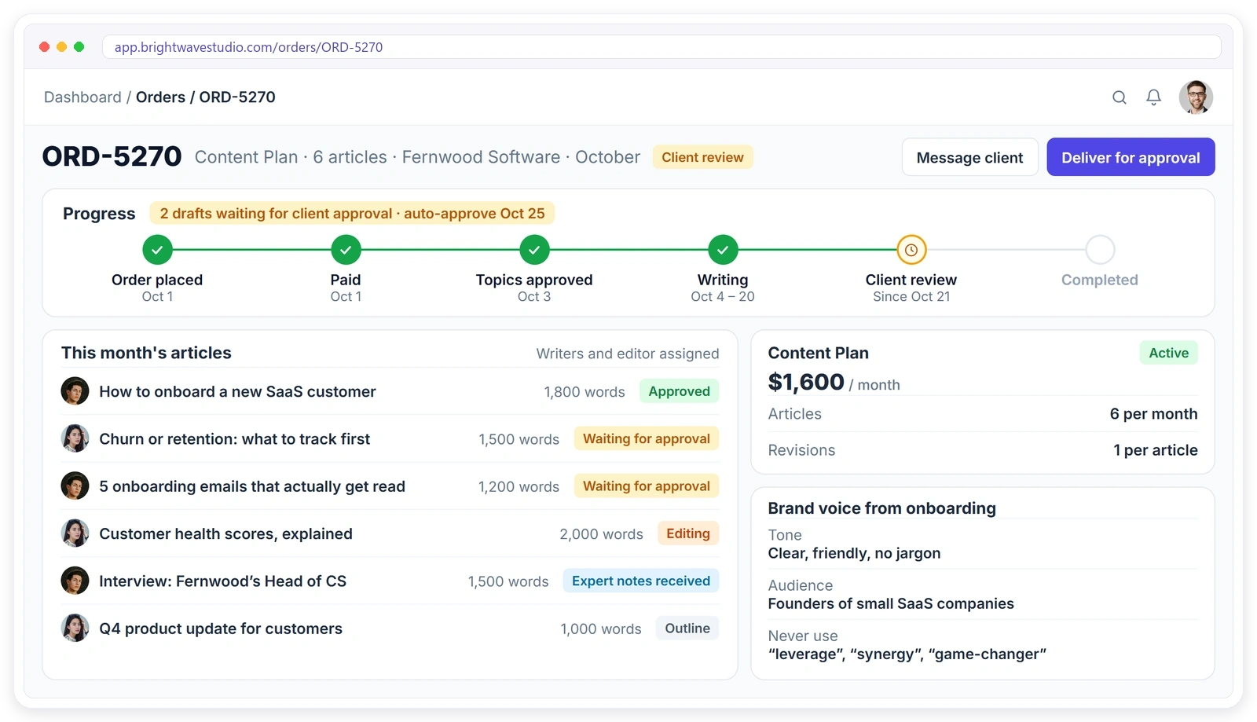The image size is (1257, 722).
Task: Click the ORD-5270 breadcrumb
Action: tap(237, 97)
